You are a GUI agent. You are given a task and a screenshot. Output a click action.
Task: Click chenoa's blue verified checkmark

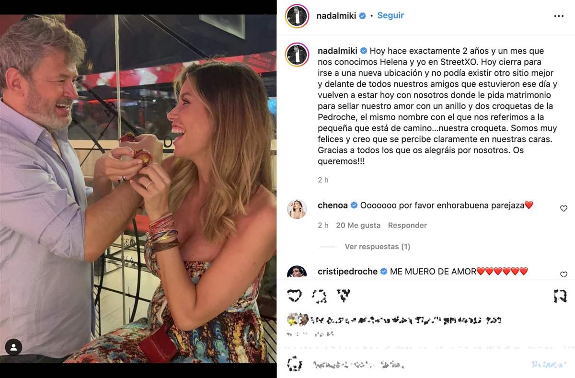(x=354, y=205)
